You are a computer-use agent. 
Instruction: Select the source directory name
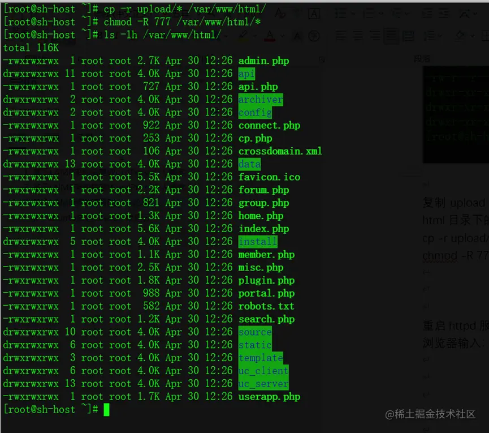(x=255, y=332)
